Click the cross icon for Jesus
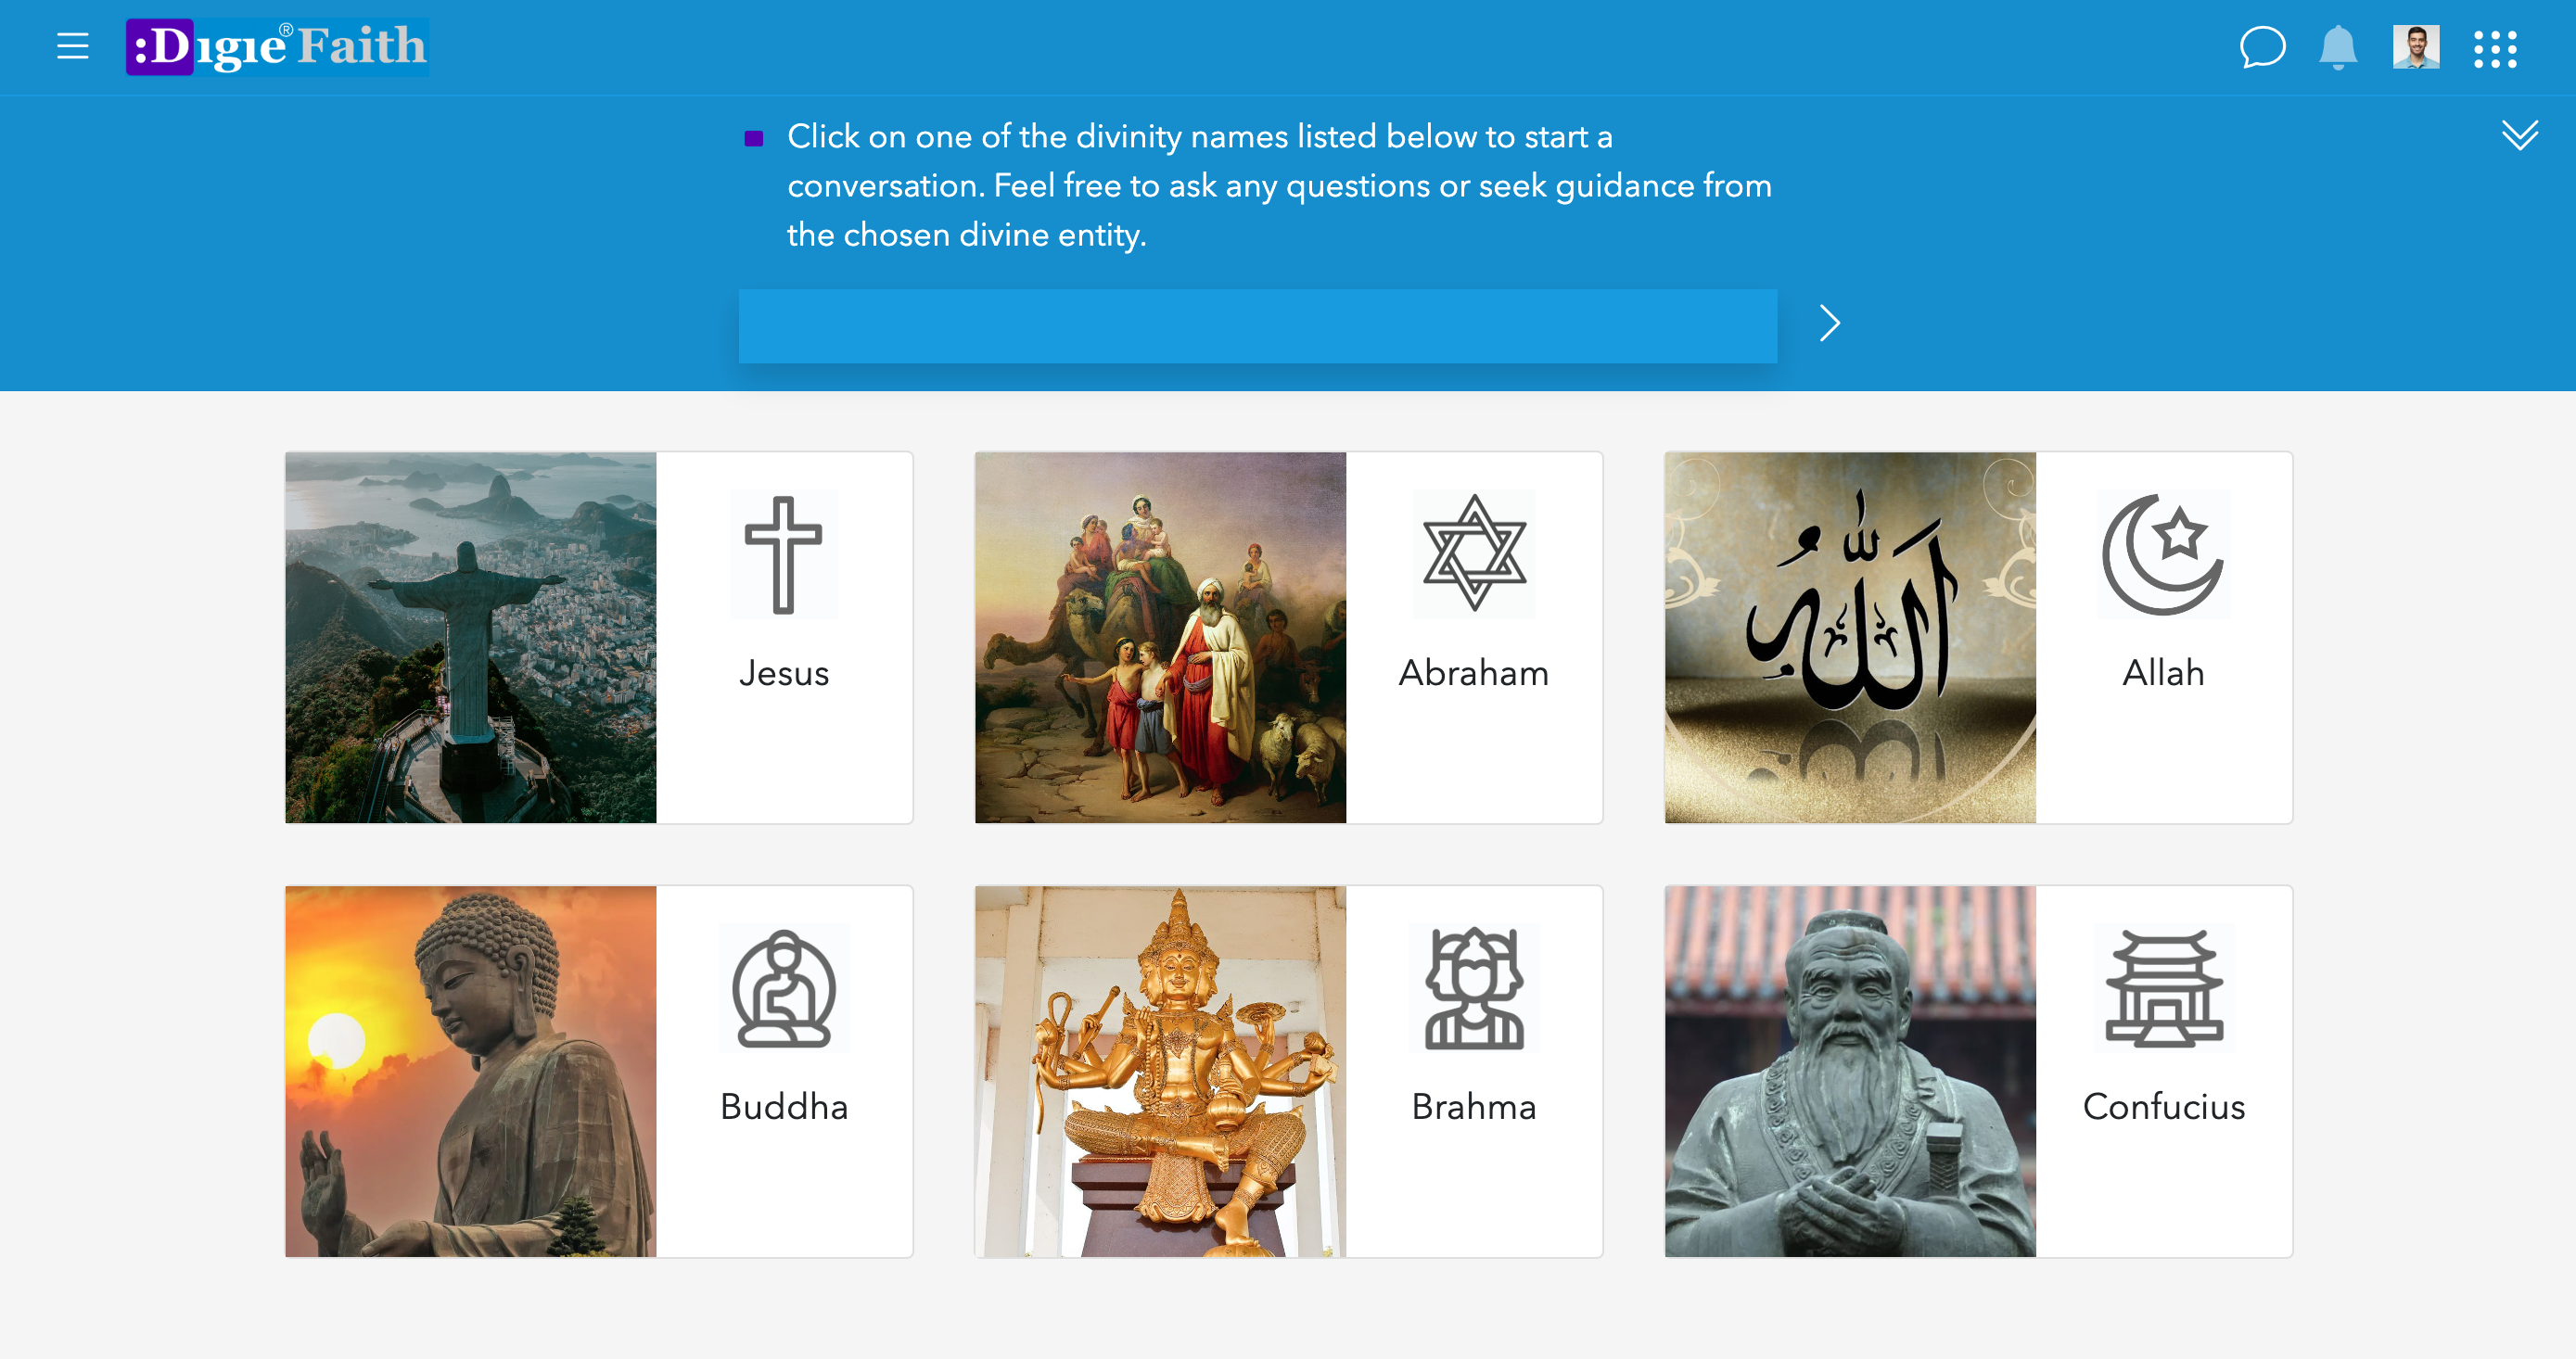Viewport: 2576px width, 1359px height. click(783, 554)
